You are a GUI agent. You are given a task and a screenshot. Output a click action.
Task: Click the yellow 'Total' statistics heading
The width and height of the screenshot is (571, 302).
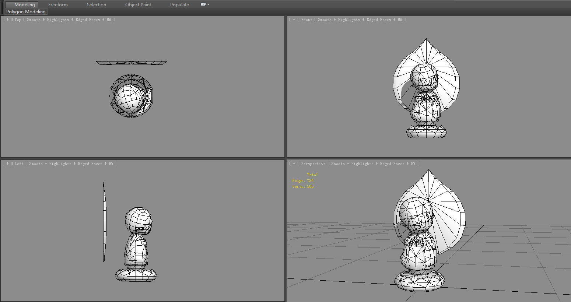(x=312, y=175)
